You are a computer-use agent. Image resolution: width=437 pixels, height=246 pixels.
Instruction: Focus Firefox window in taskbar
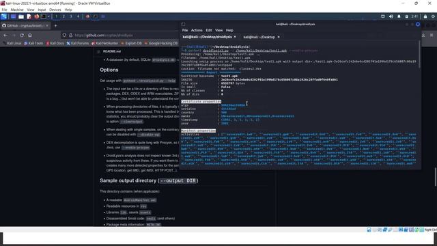[87, 16]
